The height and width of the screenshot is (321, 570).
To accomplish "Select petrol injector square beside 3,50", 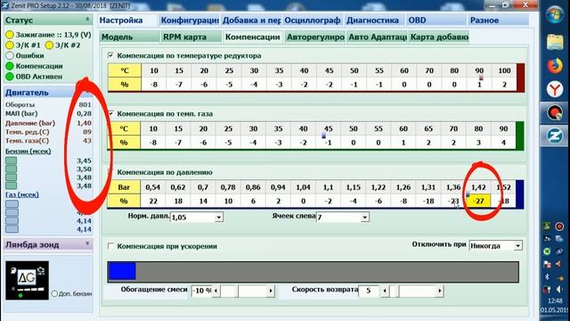I will click(12, 169).
